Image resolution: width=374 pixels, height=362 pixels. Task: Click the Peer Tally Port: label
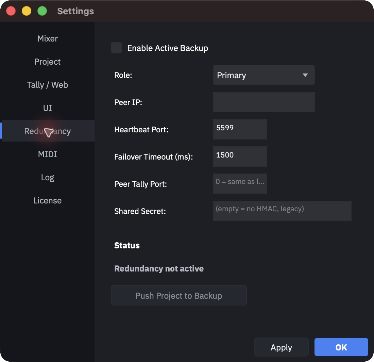point(140,184)
